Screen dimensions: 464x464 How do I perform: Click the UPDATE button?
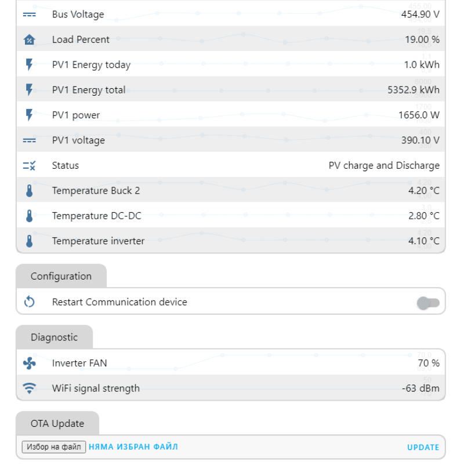click(x=423, y=447)
